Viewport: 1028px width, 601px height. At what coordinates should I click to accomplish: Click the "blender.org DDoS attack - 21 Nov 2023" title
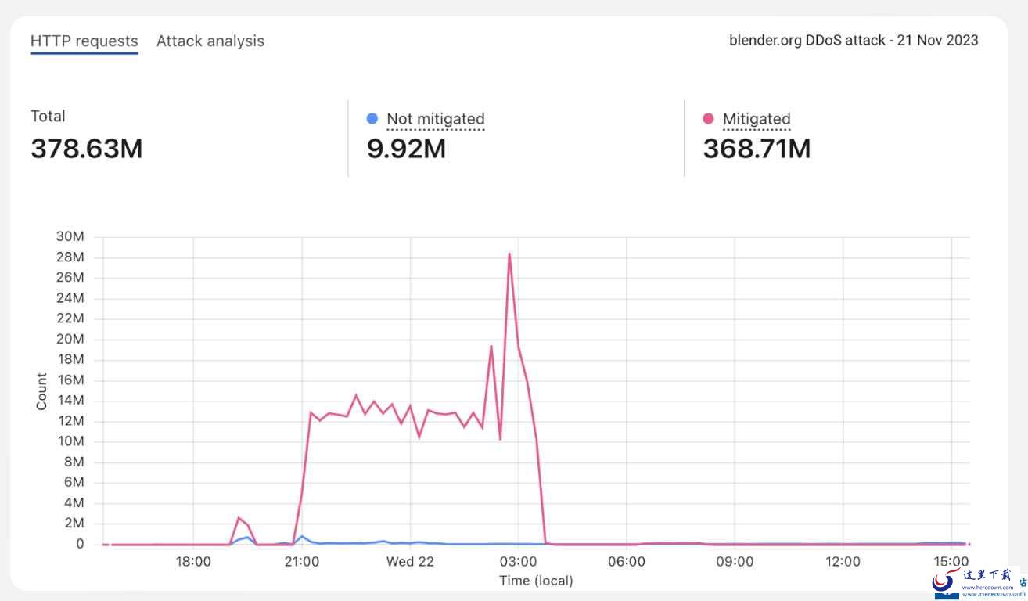pyautogui.click(x=854, y=41)
